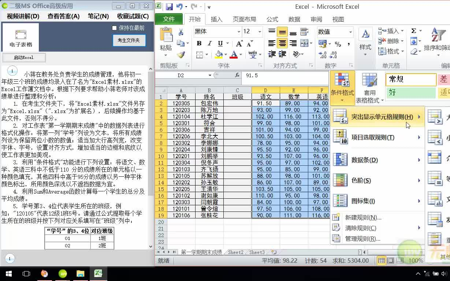This screenshot has width=450, height=281.
Task: Click the 启动Excel button
Action: tap(25, 57)
